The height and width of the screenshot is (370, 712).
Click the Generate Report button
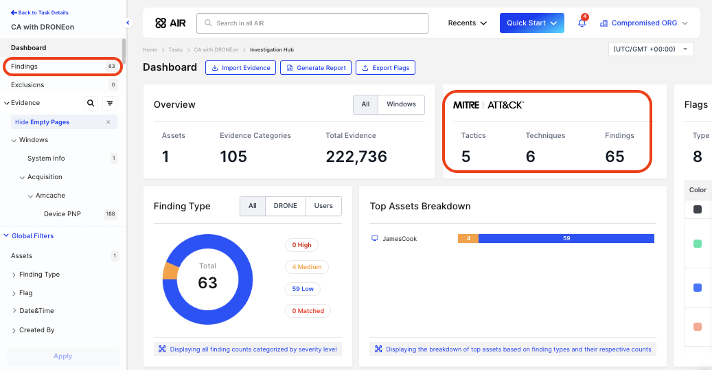point(316,68)
